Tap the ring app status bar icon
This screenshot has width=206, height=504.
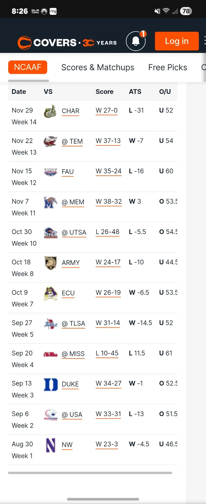coord(53,11)
